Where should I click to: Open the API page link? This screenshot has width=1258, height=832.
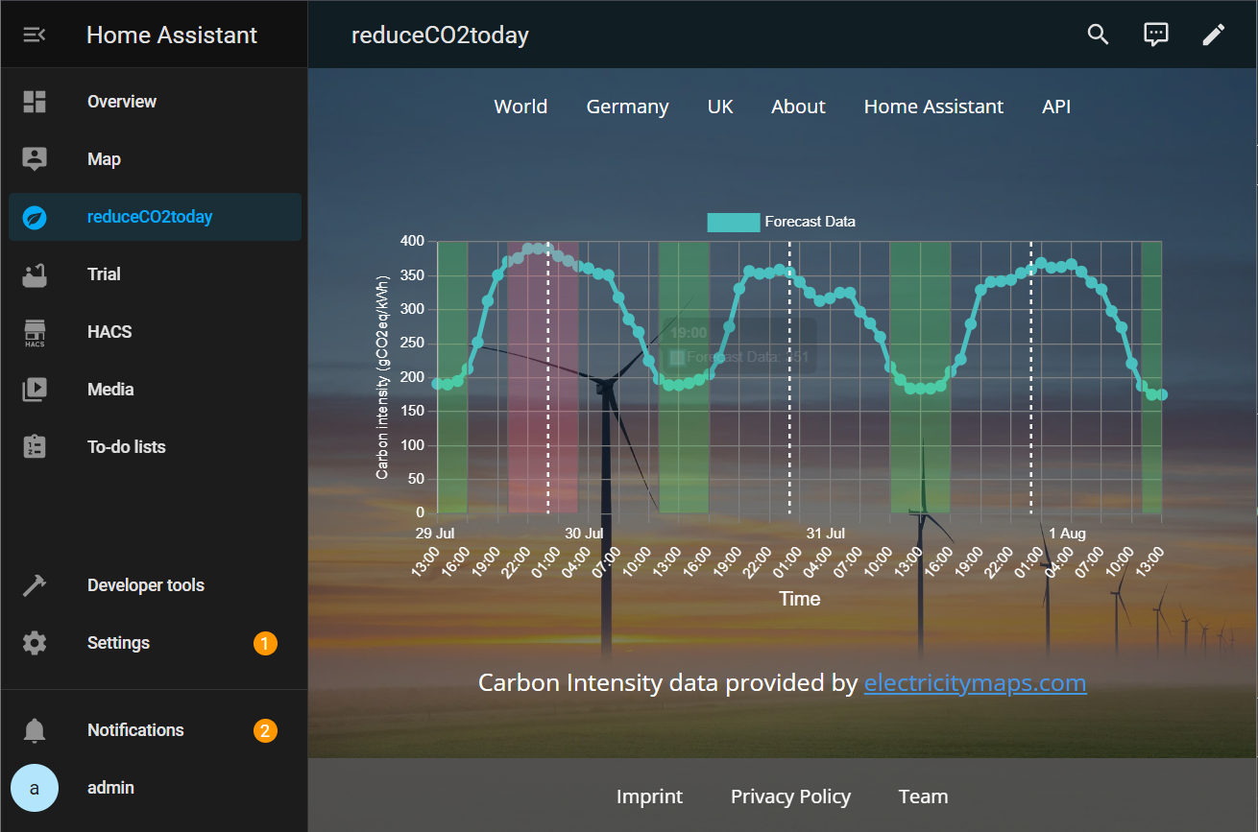(x=1056, y=107)
